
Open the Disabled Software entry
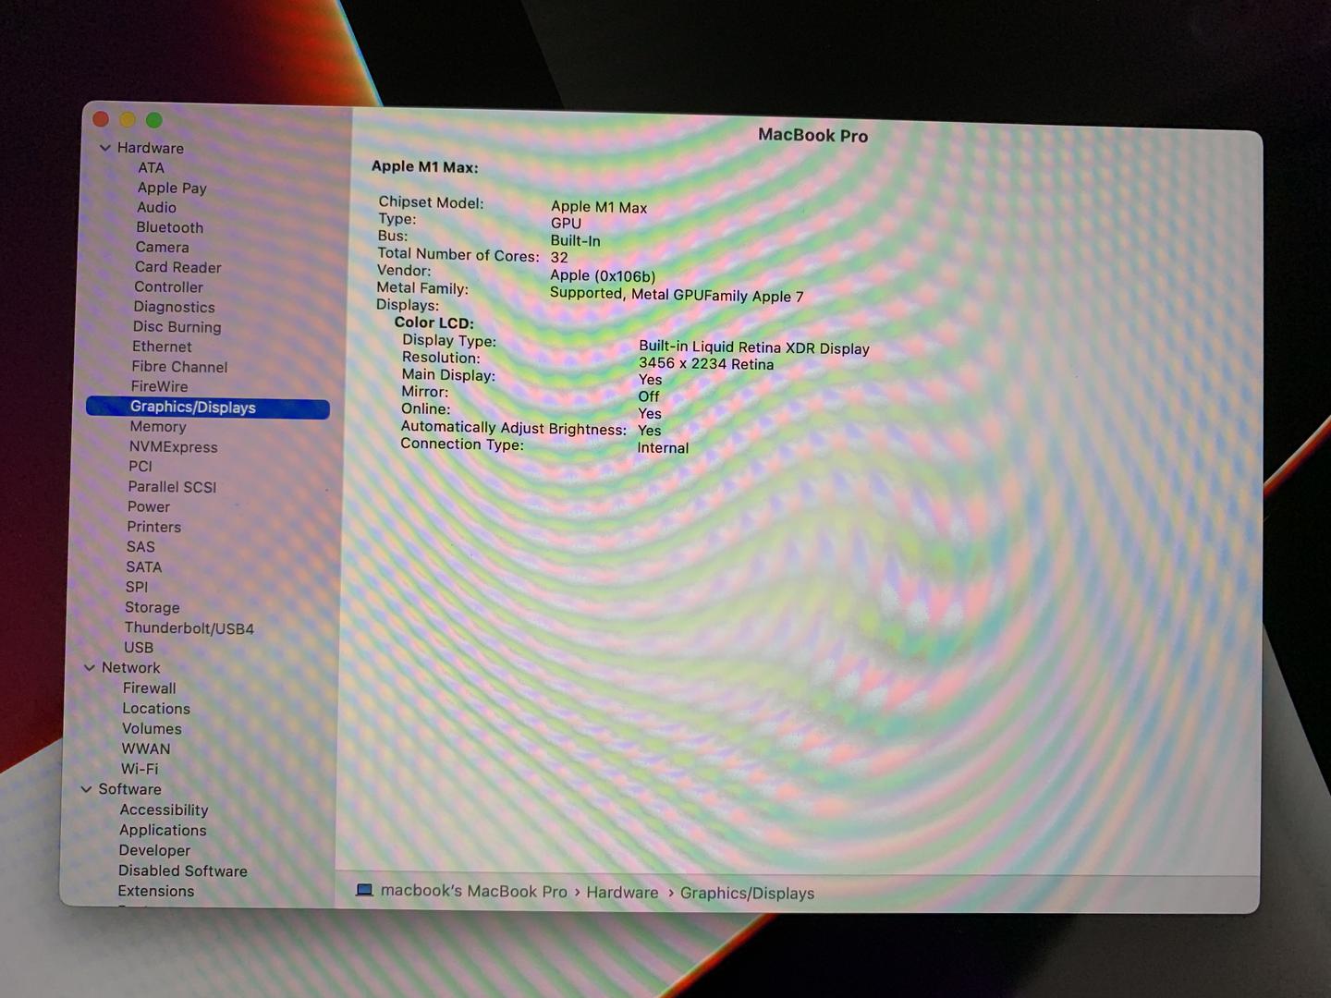point(183,871)
